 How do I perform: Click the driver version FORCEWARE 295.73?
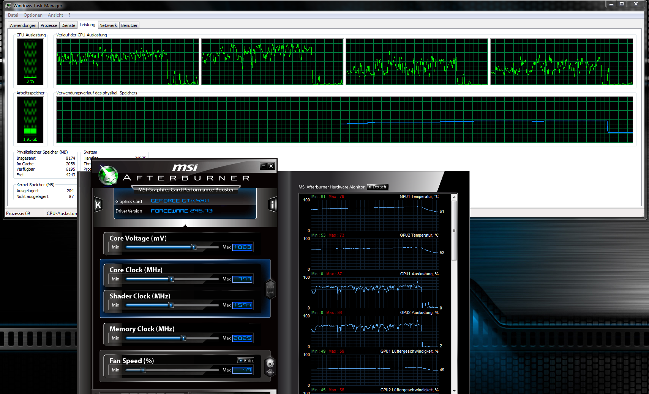click(x=182, y=211)
